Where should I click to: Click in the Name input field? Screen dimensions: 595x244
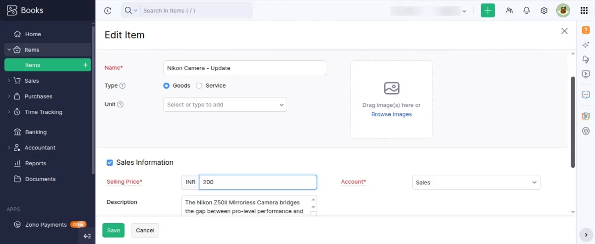pyautogui.click(x=244, y=68)
